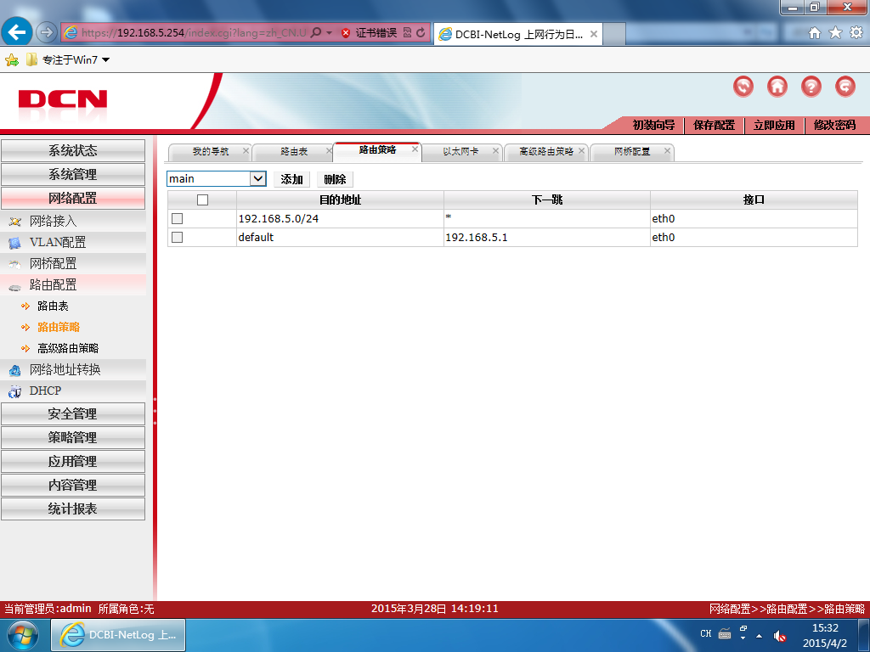Click the 删除 button

tap(335, 179)
